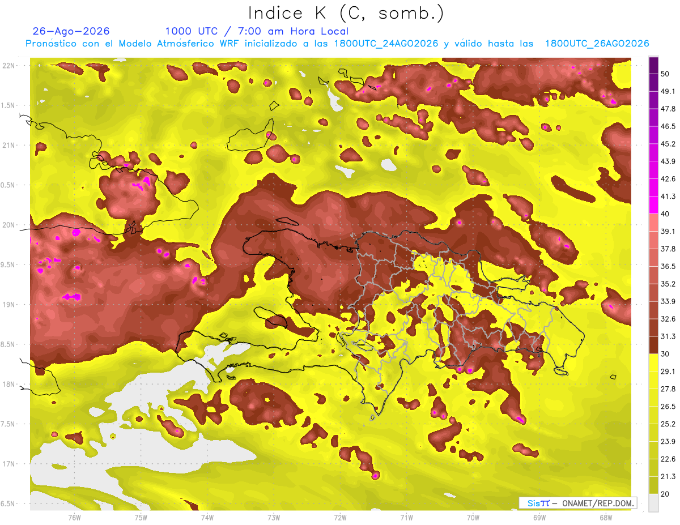Click the 31.3 value on the color scale
This screenshot has height=525, width=680.
(x=668, y=337)
